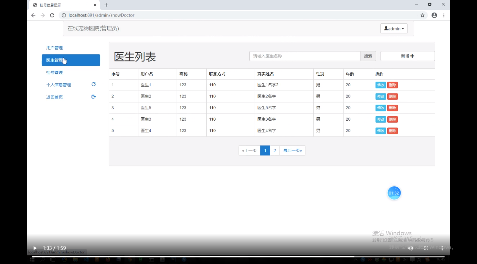Click 删除 for 医生2
This screenshot has width=477, height=264.
(x=393, y=96)
